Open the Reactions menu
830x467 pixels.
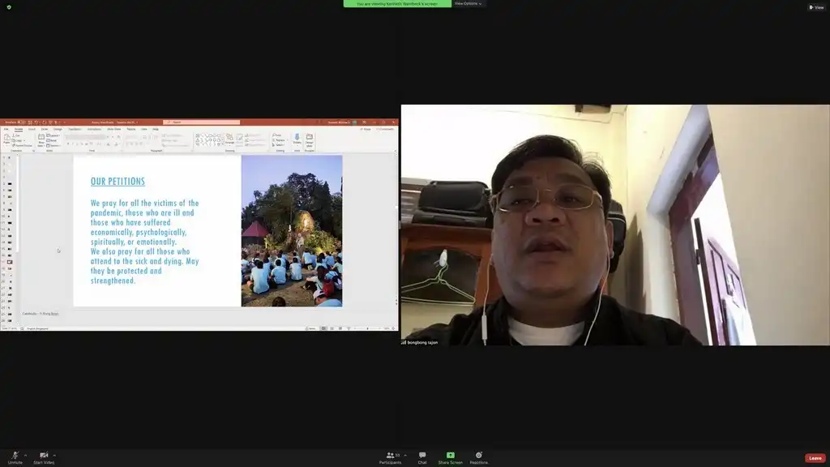click(x=479, y=458)
